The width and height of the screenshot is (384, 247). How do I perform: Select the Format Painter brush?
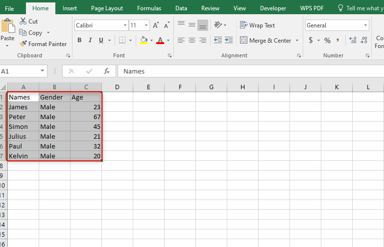click(23, 44)
